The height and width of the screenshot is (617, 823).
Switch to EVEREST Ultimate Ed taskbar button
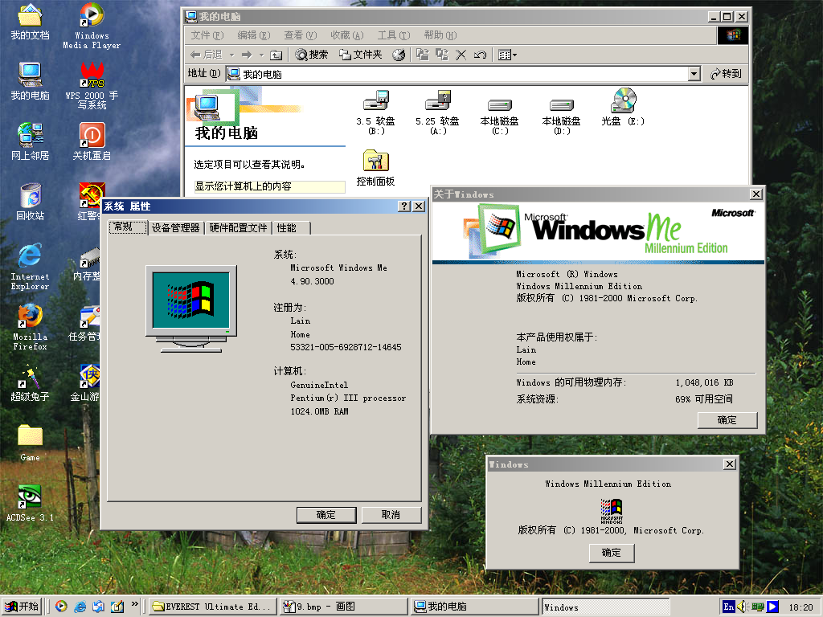pyautogui.click(x=212, y=607)
